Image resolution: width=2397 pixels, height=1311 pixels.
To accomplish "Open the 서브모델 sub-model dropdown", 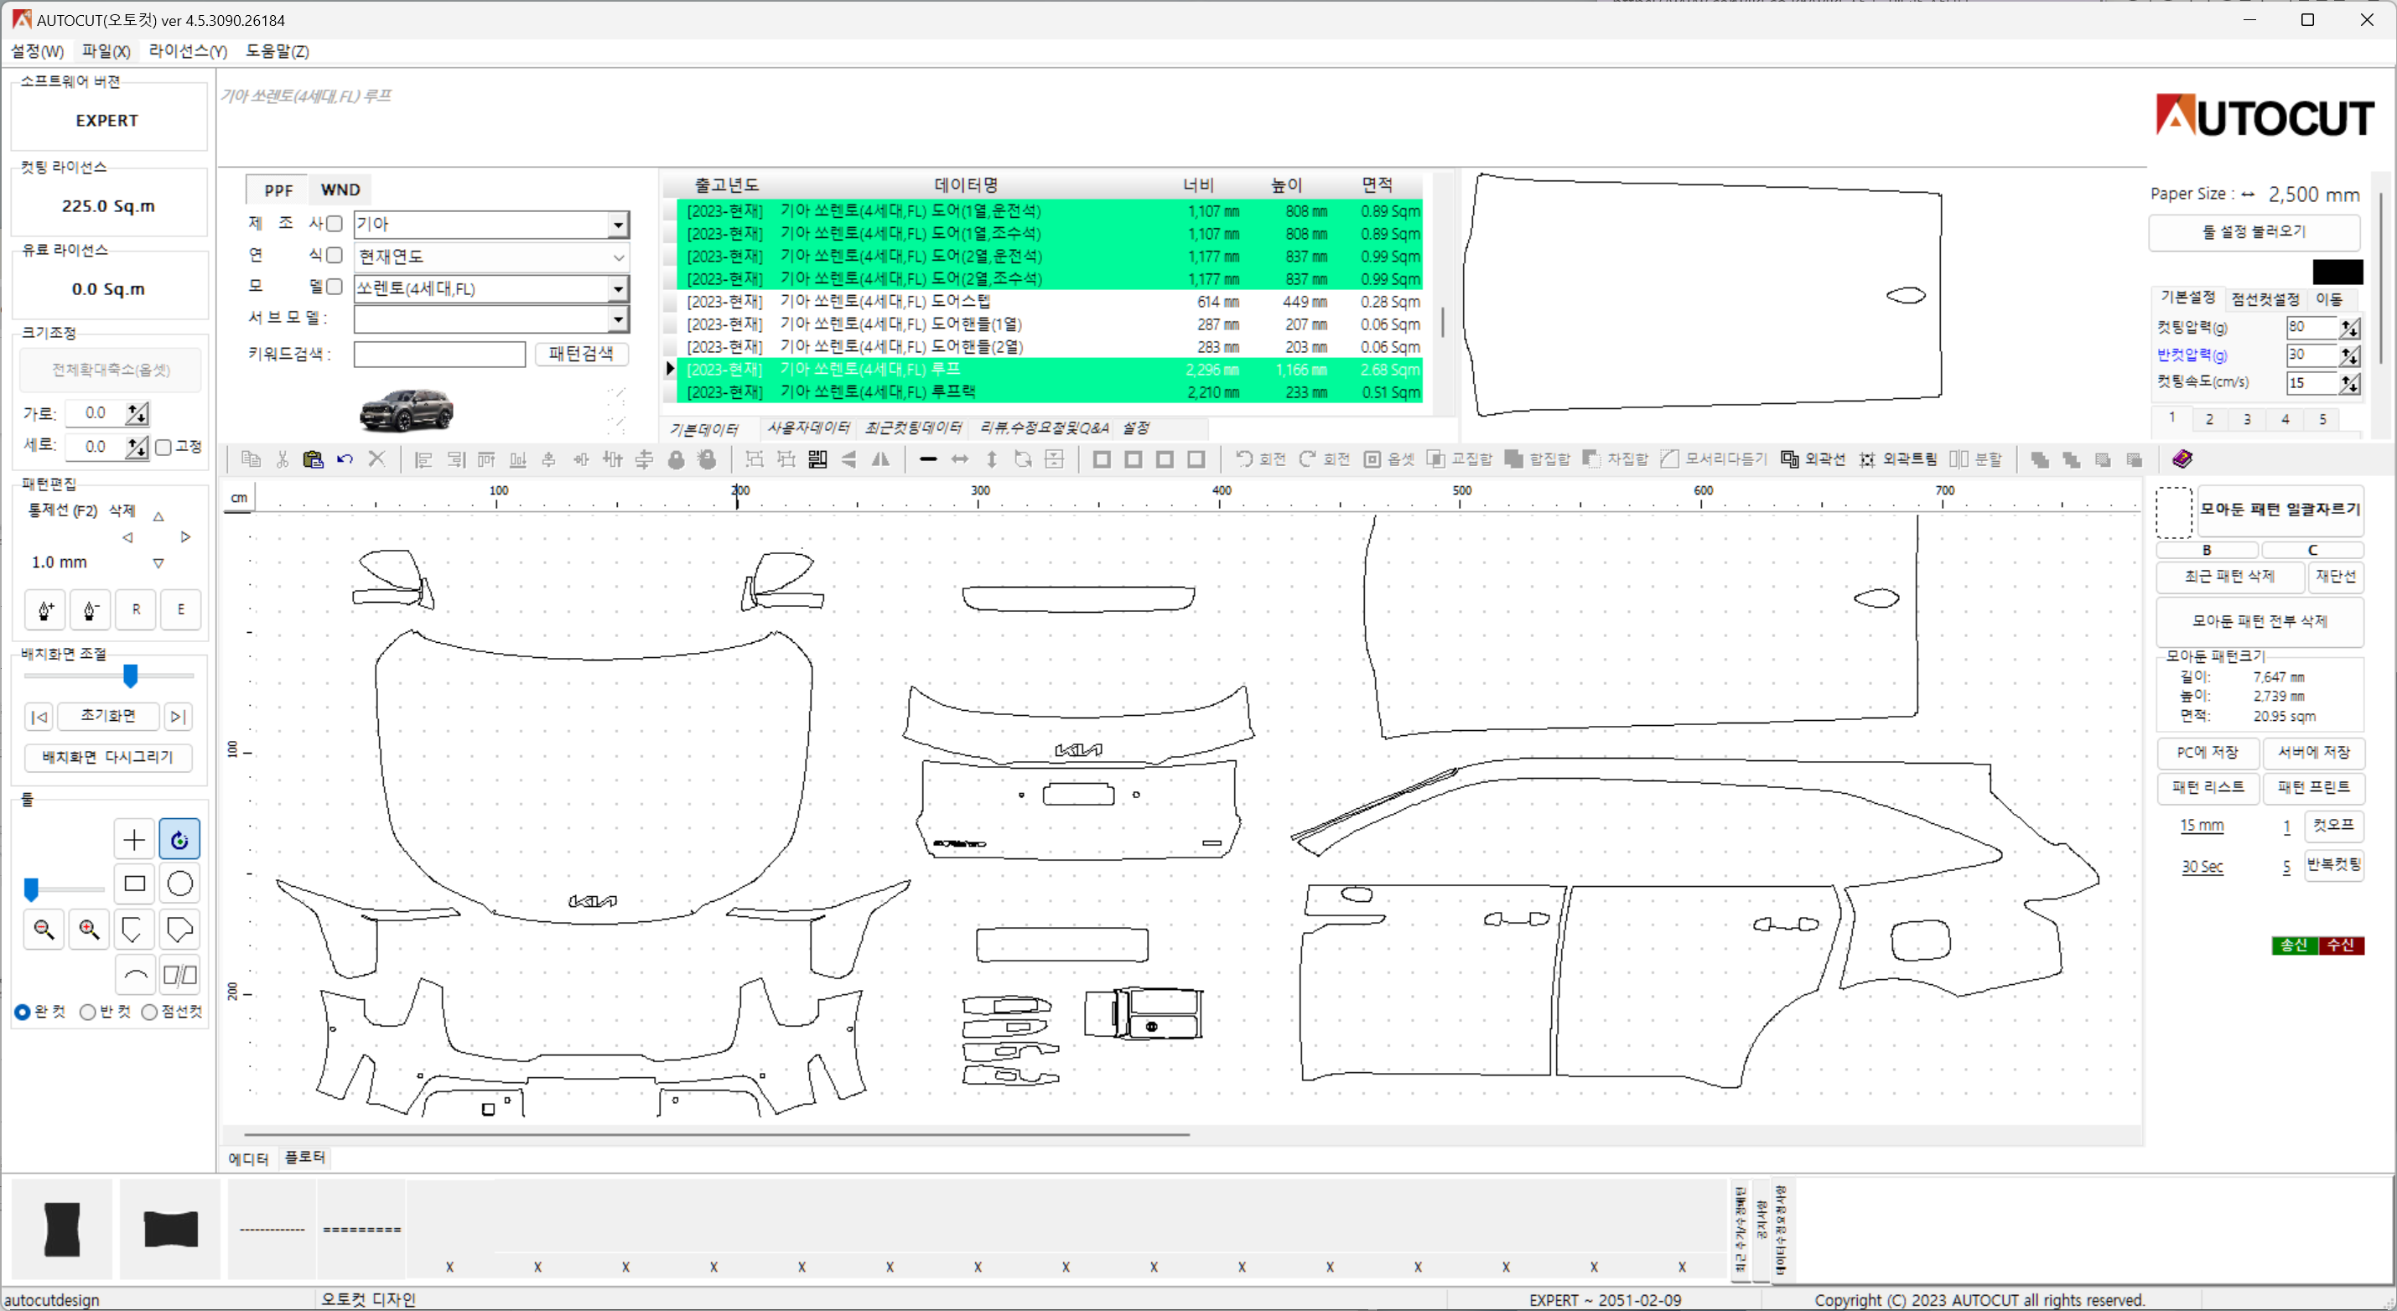I will pyautogui.click(x=618, y=320).
